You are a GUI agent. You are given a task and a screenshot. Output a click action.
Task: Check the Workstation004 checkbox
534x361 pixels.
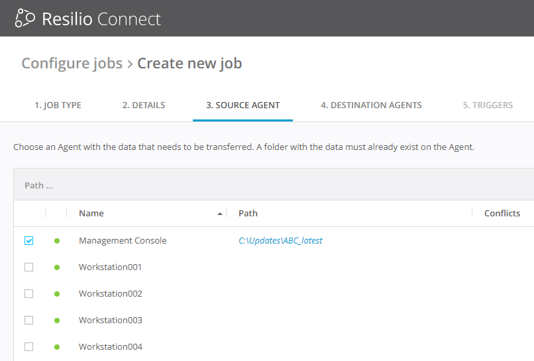(x=28, y=347)
